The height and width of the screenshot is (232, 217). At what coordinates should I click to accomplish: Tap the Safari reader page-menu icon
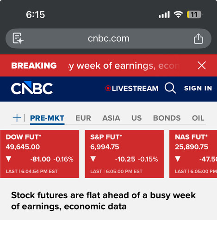18,39
